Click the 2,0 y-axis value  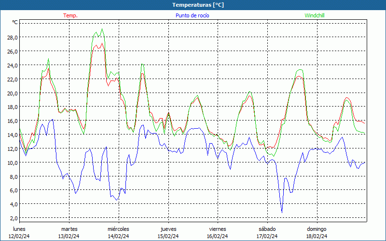click(14, 218)
